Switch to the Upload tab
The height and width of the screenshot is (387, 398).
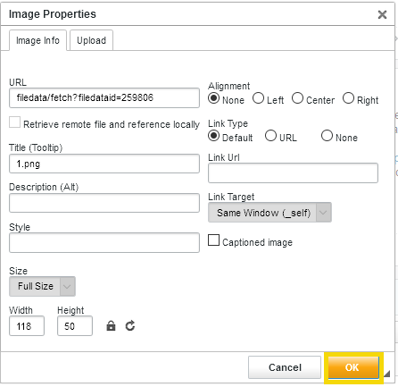91,40
